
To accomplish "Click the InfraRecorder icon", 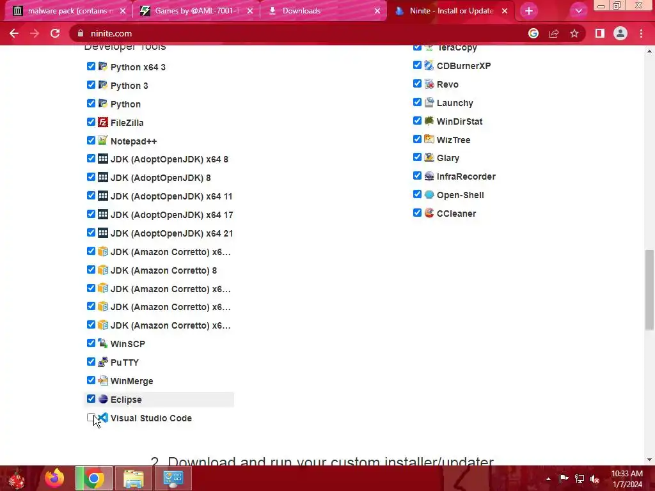I will (x=429, y=176).
